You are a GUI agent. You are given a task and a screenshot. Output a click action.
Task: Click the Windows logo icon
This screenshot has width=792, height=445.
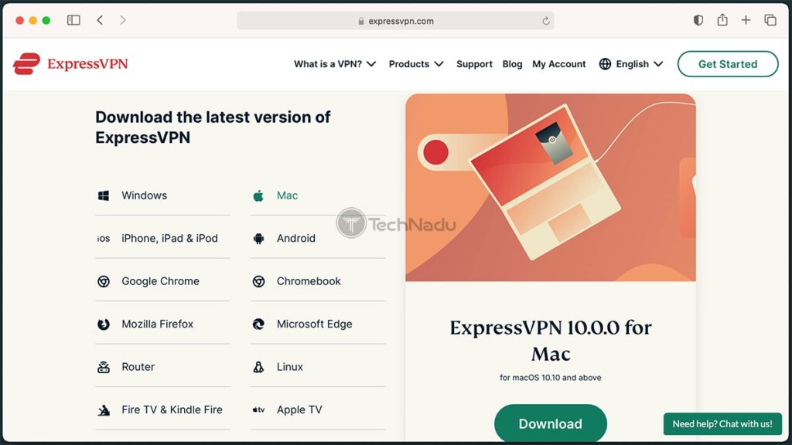104,195
